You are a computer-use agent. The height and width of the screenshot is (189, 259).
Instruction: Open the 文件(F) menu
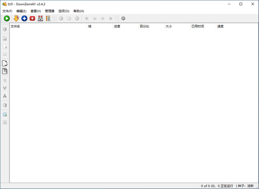click(7, 11)
